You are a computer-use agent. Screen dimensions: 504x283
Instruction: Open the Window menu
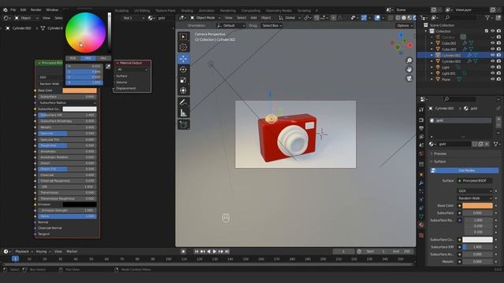[x=52, y=10]
